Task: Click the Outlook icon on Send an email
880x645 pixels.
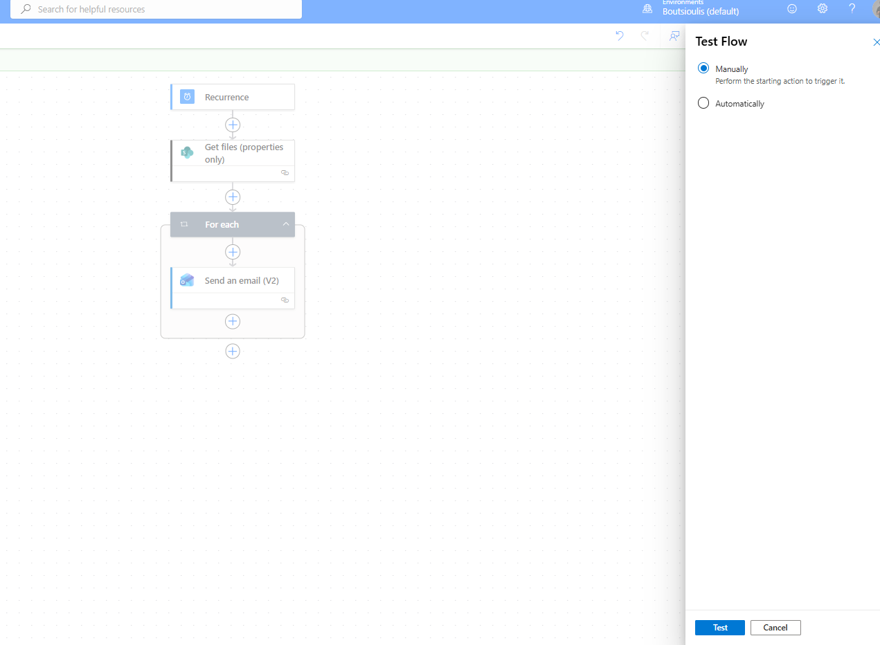Action: click(187, 280)
